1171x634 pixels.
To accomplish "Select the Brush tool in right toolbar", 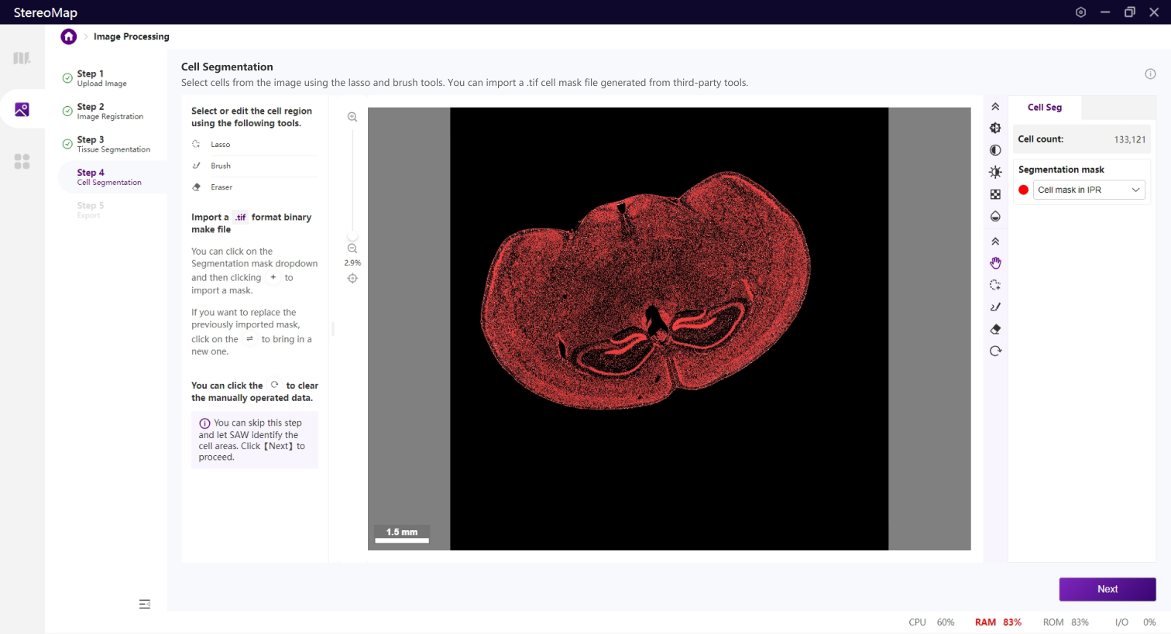I will point(995,307).
